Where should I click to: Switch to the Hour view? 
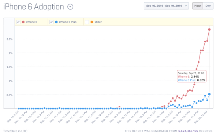(198, 6)
